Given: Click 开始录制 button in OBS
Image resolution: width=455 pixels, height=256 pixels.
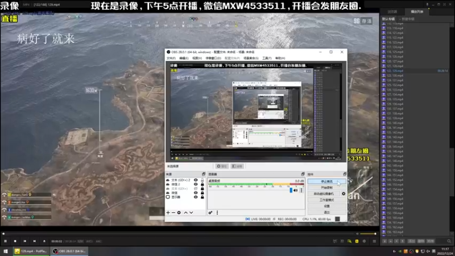Looking at the screenshot, I should coord(326,188).
